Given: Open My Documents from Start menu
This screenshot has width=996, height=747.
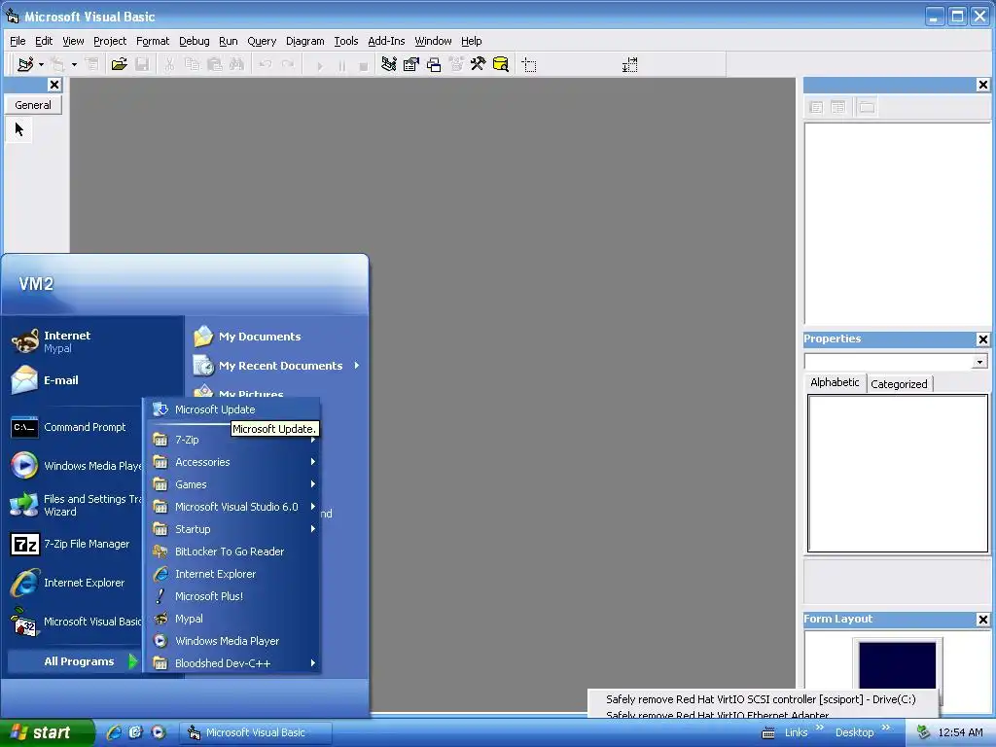Looking at the screenshot, I should pyautogui.click(x=276, y=336).
